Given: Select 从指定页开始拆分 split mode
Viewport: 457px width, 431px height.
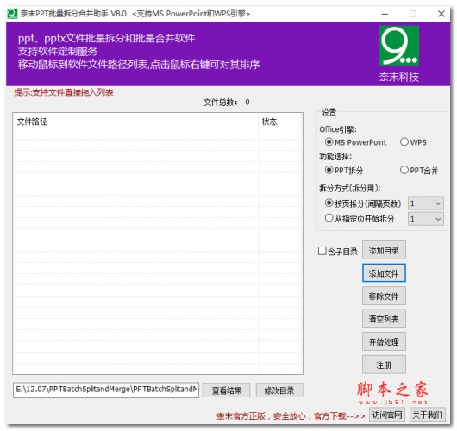Looking at the screenshot, I should pos(360,218).
